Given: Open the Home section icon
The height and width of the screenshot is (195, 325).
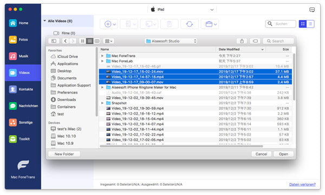Looking at the screenshot, I should (x=13, y=23).
